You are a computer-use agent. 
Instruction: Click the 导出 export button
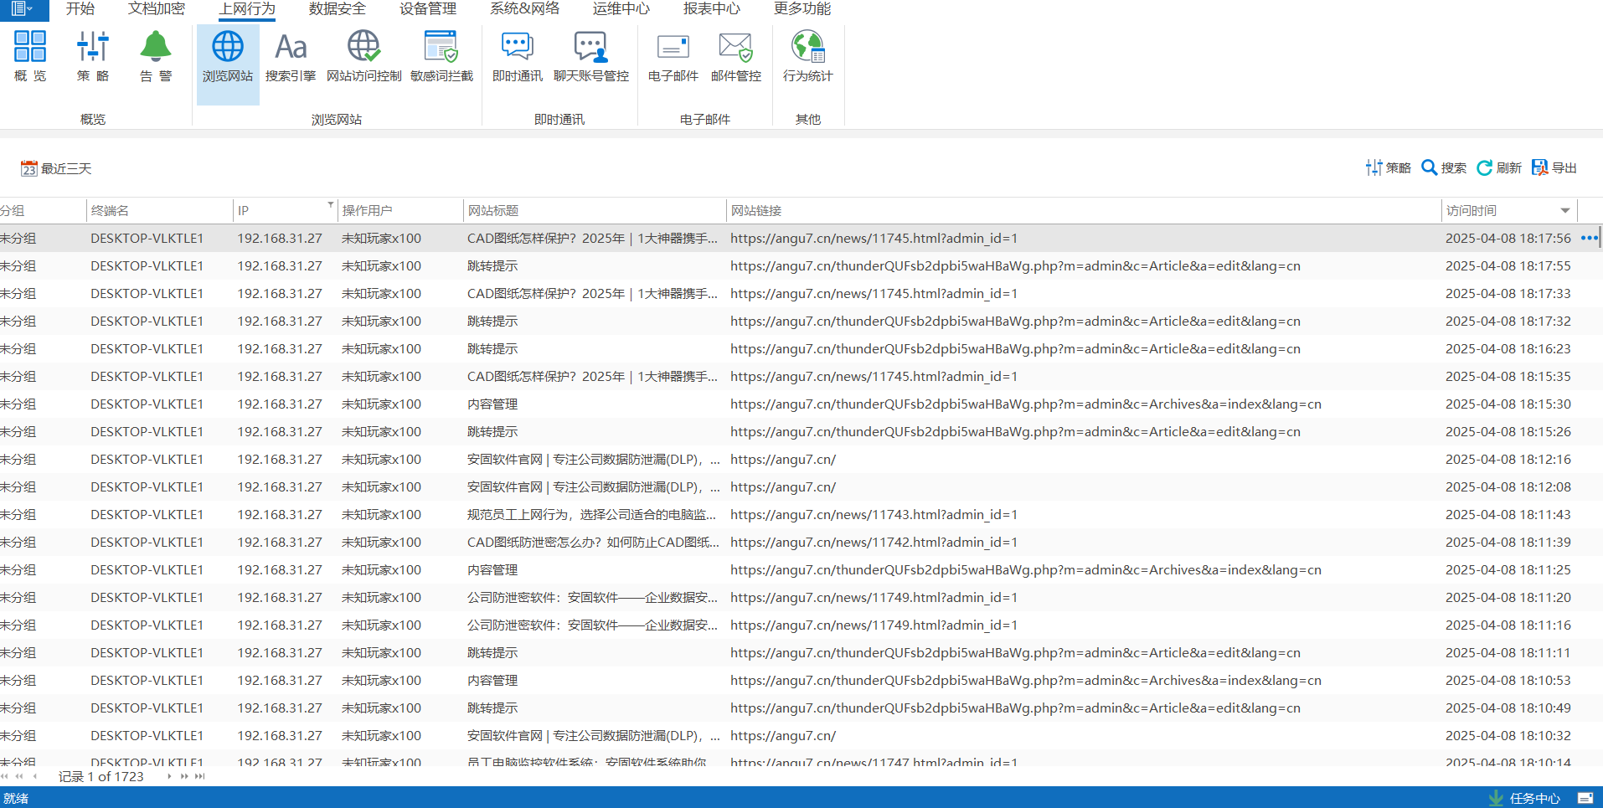[x=1554, y=167]
